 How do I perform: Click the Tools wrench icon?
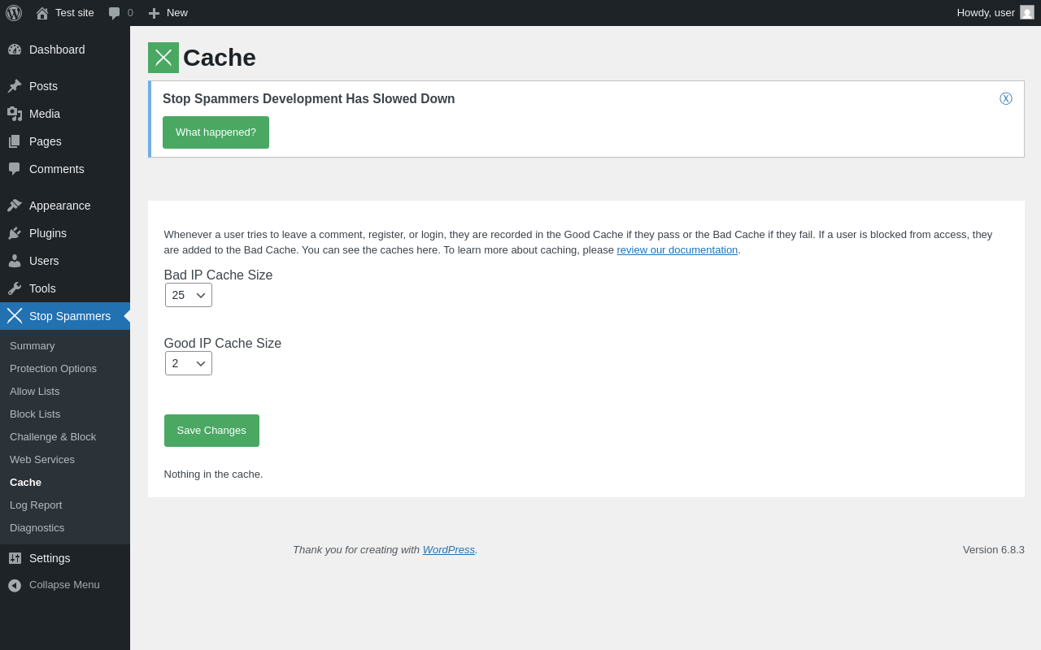[x=15, y=288]
